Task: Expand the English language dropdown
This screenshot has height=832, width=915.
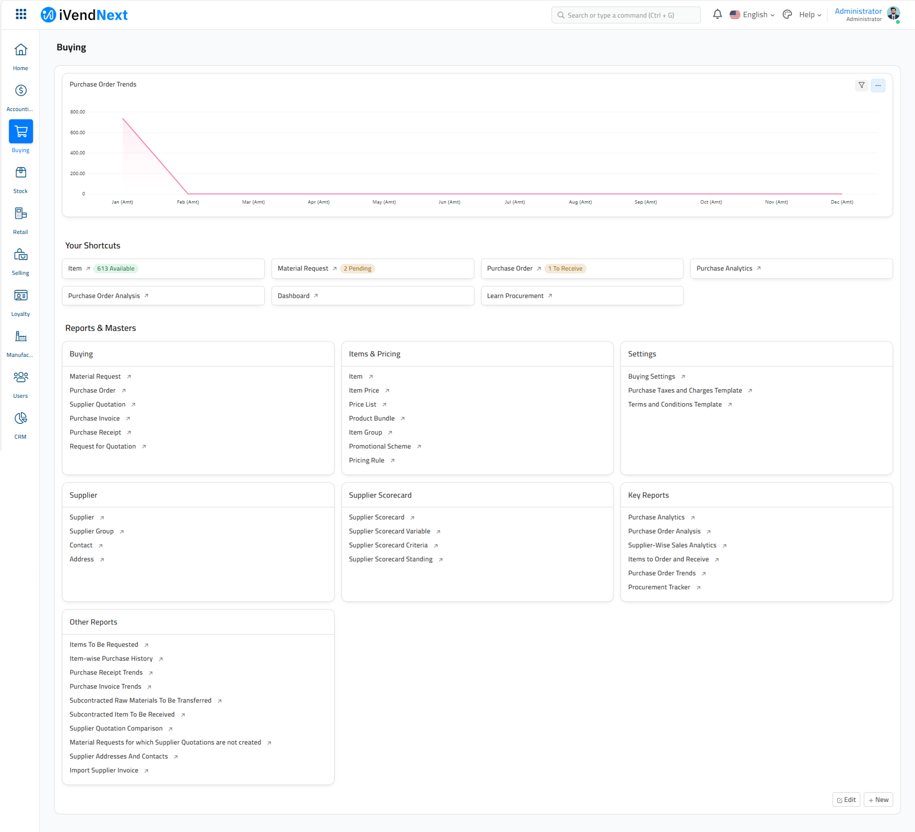Action: click(752, 14)
